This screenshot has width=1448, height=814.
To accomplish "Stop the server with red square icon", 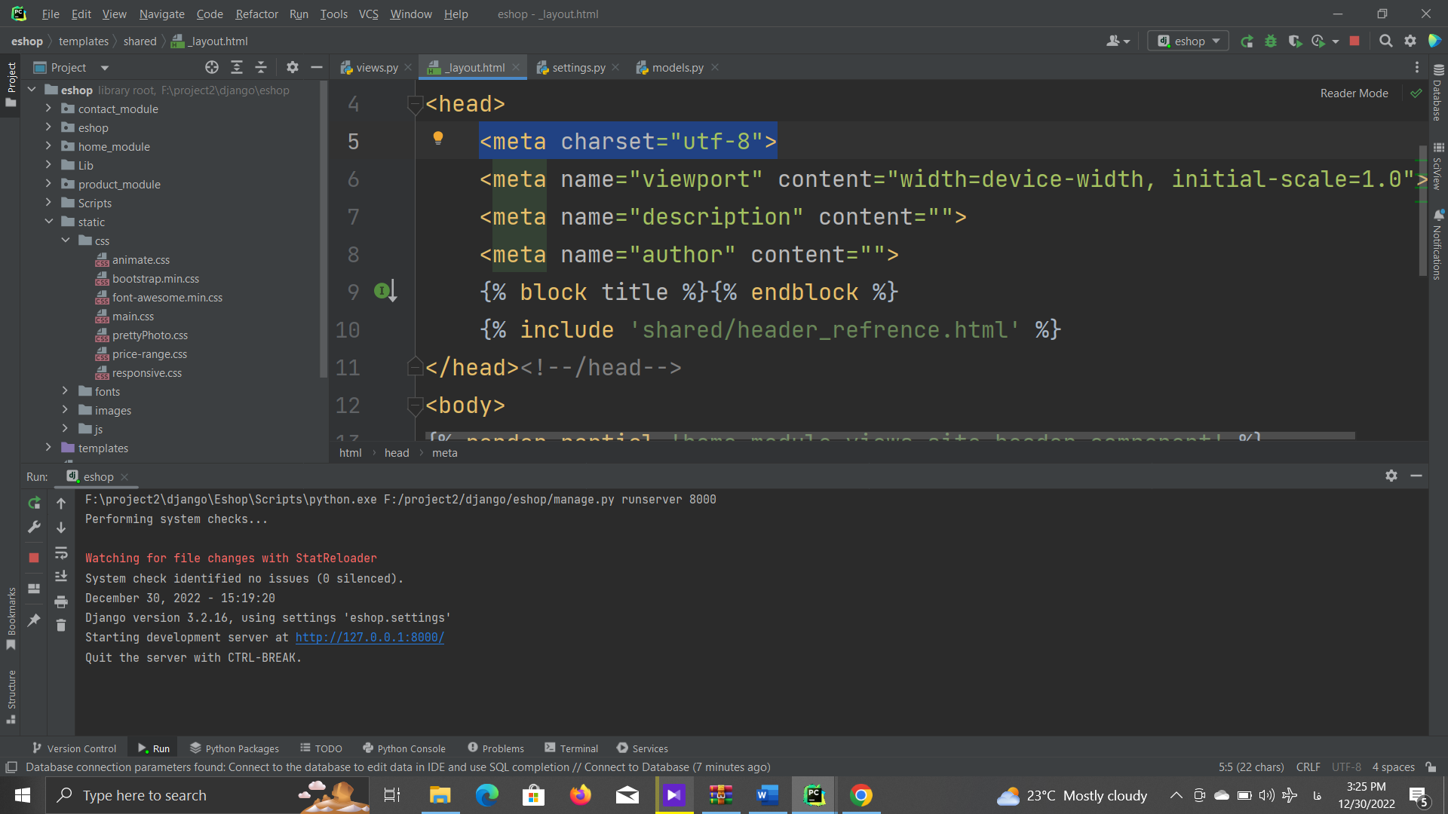I will pos(1354,41).
